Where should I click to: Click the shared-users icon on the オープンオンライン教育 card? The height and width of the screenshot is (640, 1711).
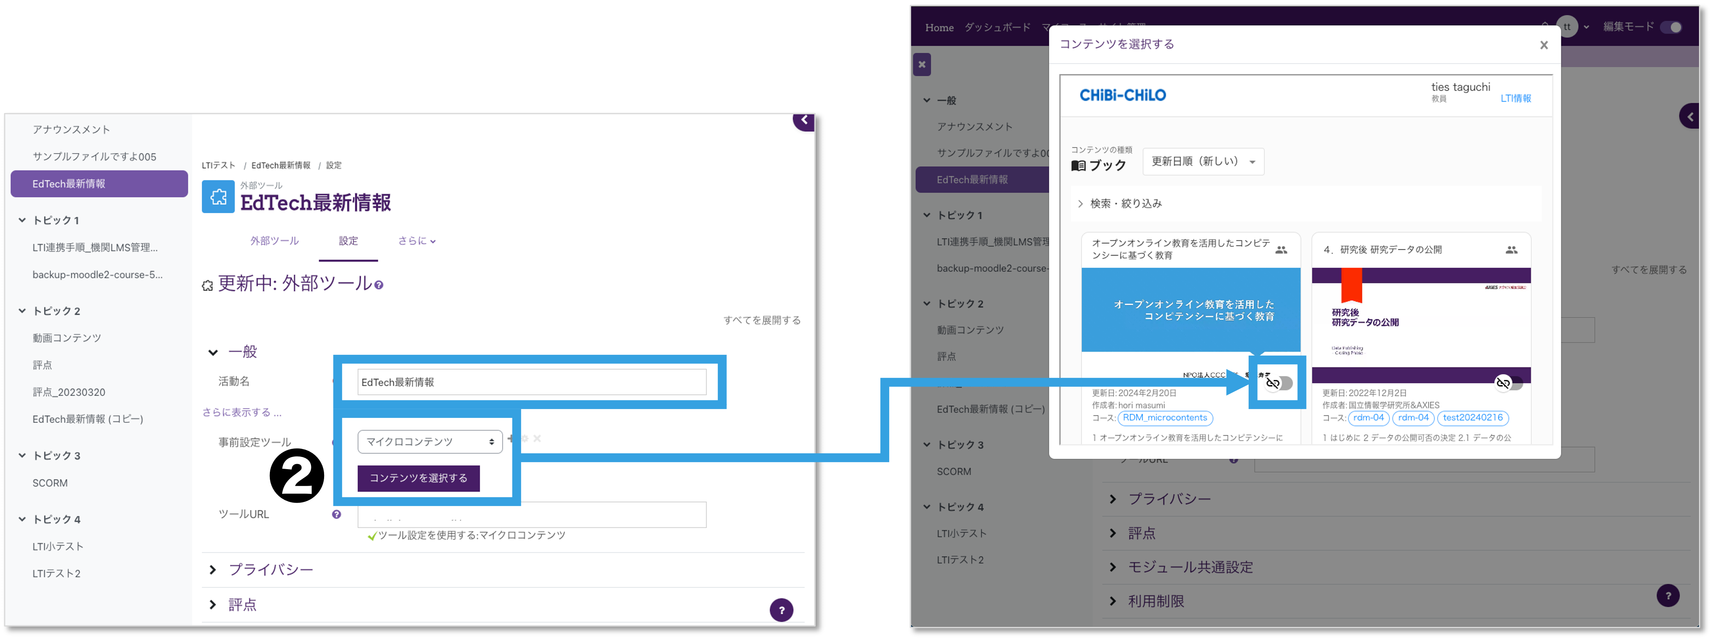[x=1281, y=250]
